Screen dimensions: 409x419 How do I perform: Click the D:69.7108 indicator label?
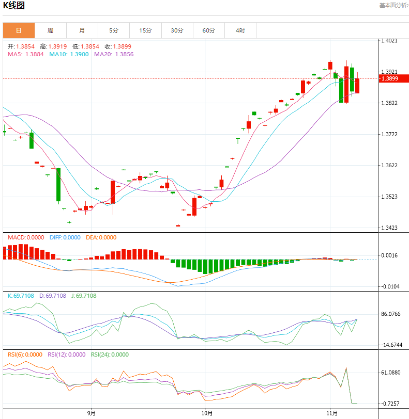(x=53, y=296)
